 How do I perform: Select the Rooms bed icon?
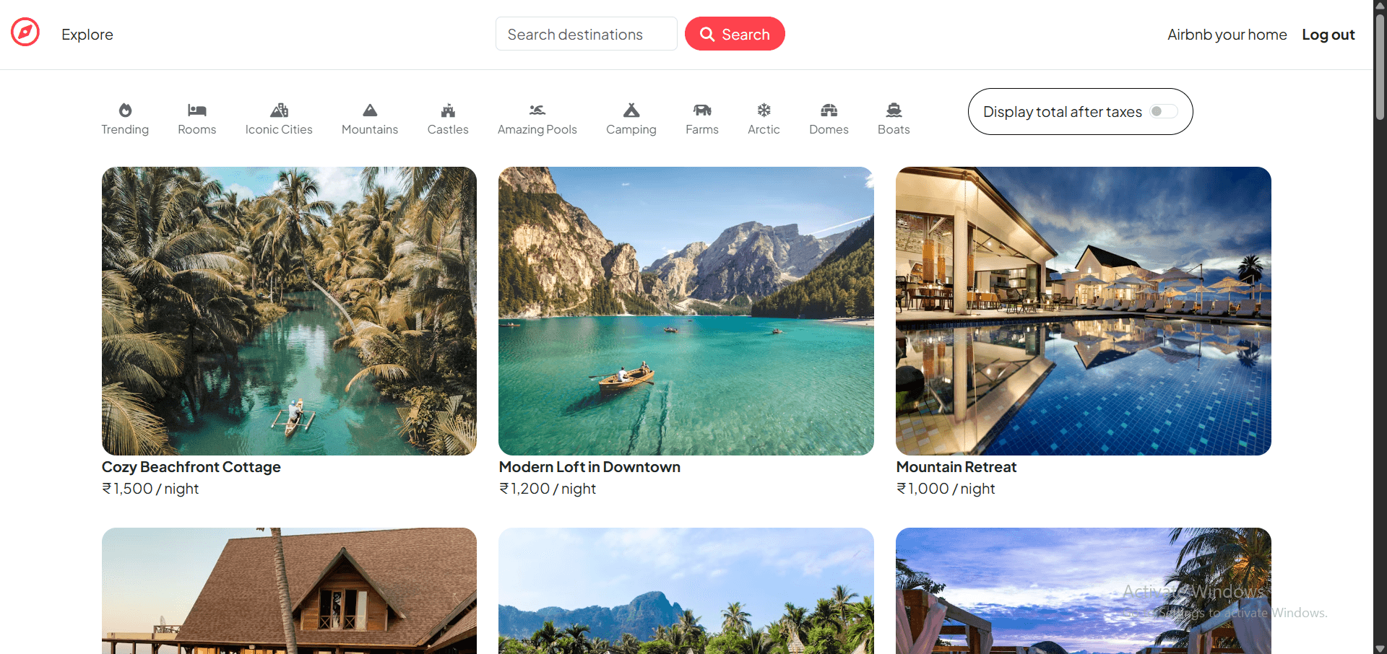[x=197, y=110]
